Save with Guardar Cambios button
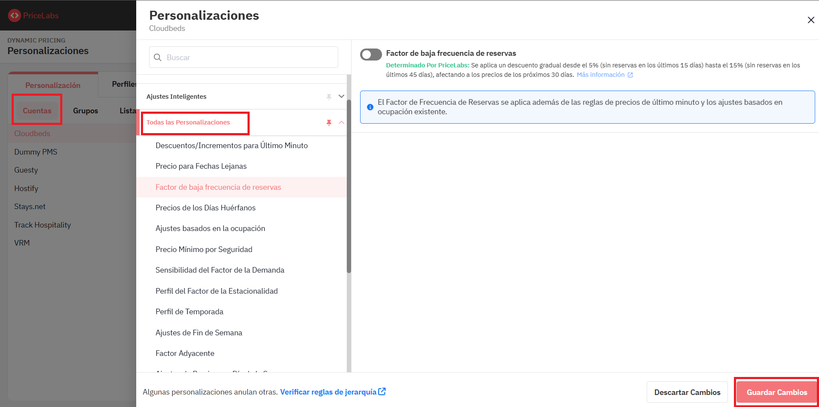819x407 pixels. [777, 392]
